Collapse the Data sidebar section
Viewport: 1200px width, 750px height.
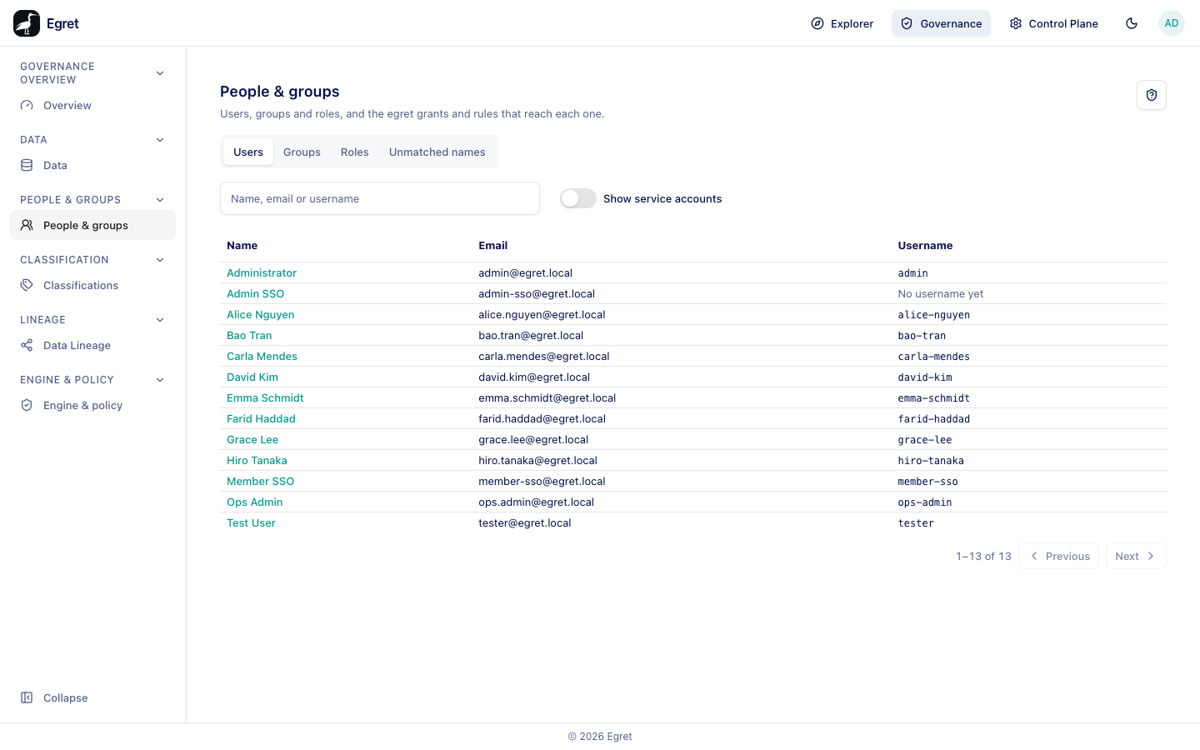point(160,140)
